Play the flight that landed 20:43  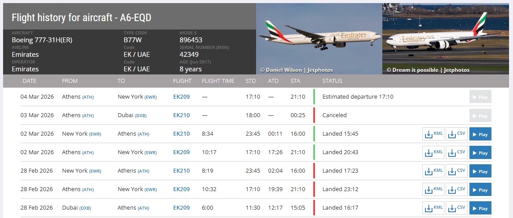tap(480, 152)
